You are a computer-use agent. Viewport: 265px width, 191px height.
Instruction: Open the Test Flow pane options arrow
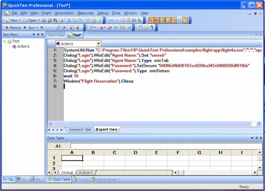coord(33,35)
